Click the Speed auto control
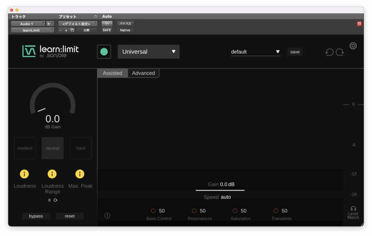 tap(217, 197)
